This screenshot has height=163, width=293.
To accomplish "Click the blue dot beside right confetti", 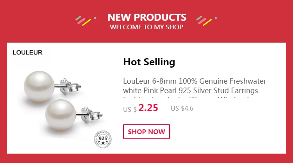I will (216, 18).
